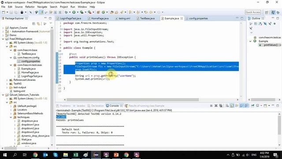Expand the Referenced Libraries node
The height and width of the screenshot is (159, 282).
click(x=7, y=80)
